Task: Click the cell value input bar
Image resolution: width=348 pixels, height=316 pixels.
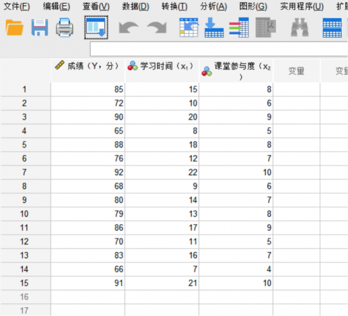Action: (219, 49)
